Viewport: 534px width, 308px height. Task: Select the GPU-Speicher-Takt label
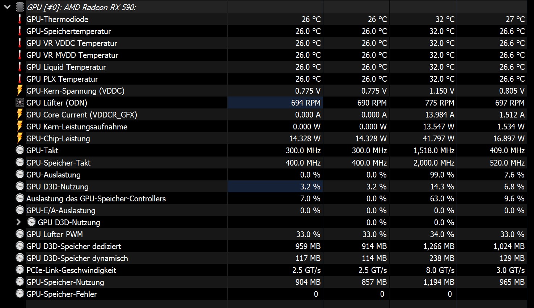[59, 163]
